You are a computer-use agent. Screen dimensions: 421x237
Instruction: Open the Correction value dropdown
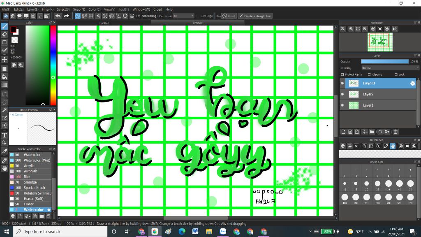point(183,16)
